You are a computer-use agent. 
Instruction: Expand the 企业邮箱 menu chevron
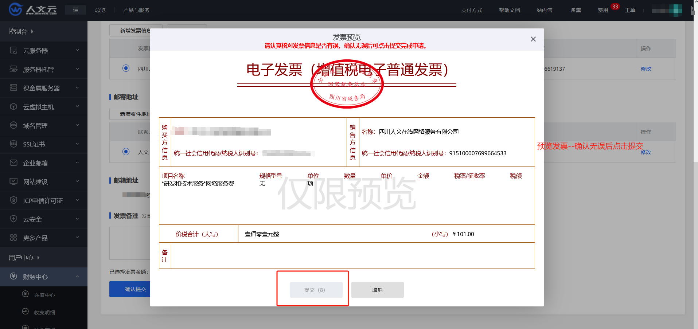[x=77, y=163]
